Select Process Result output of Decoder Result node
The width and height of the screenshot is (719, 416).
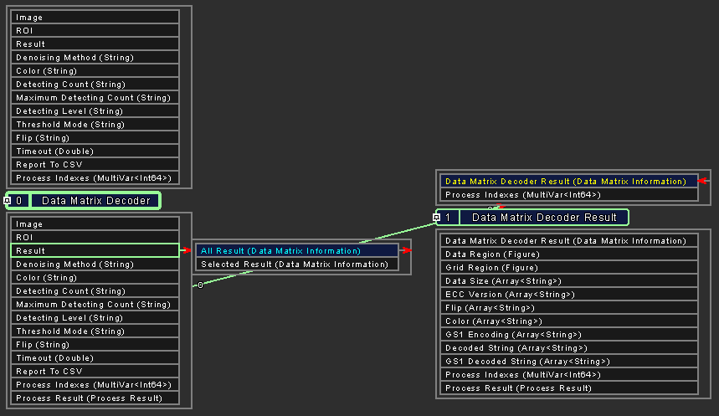(569, 388)
